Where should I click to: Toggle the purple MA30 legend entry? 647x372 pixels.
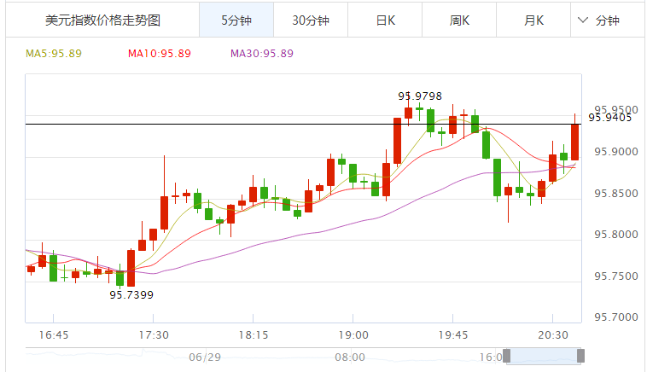pos(262,53)
